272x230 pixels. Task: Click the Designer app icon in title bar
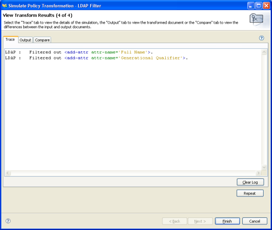pos(5,6)
